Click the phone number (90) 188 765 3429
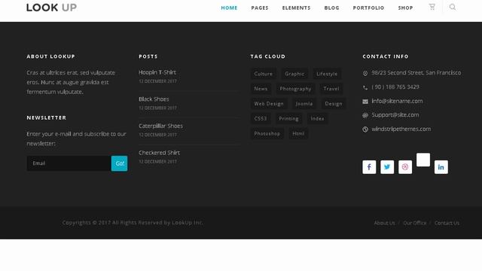Screen dimensions: 482x271 [x=395, y=87]
